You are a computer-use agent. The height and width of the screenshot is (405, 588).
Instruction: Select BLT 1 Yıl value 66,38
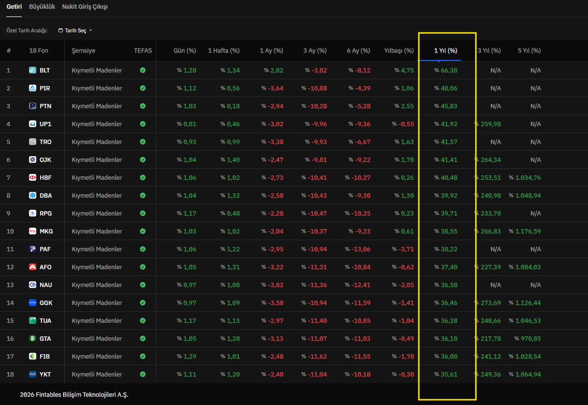[445, 70]
